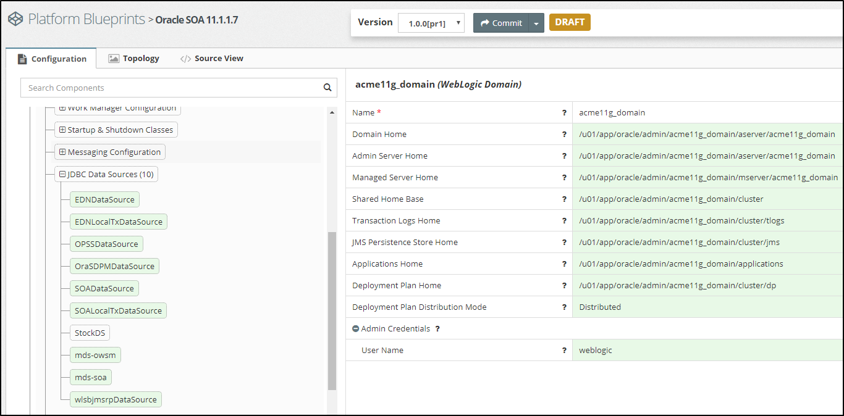Click help icon beside Domain Home
Image resolution: width=844 pixels, height=416 pixels.
pos(564,135)
